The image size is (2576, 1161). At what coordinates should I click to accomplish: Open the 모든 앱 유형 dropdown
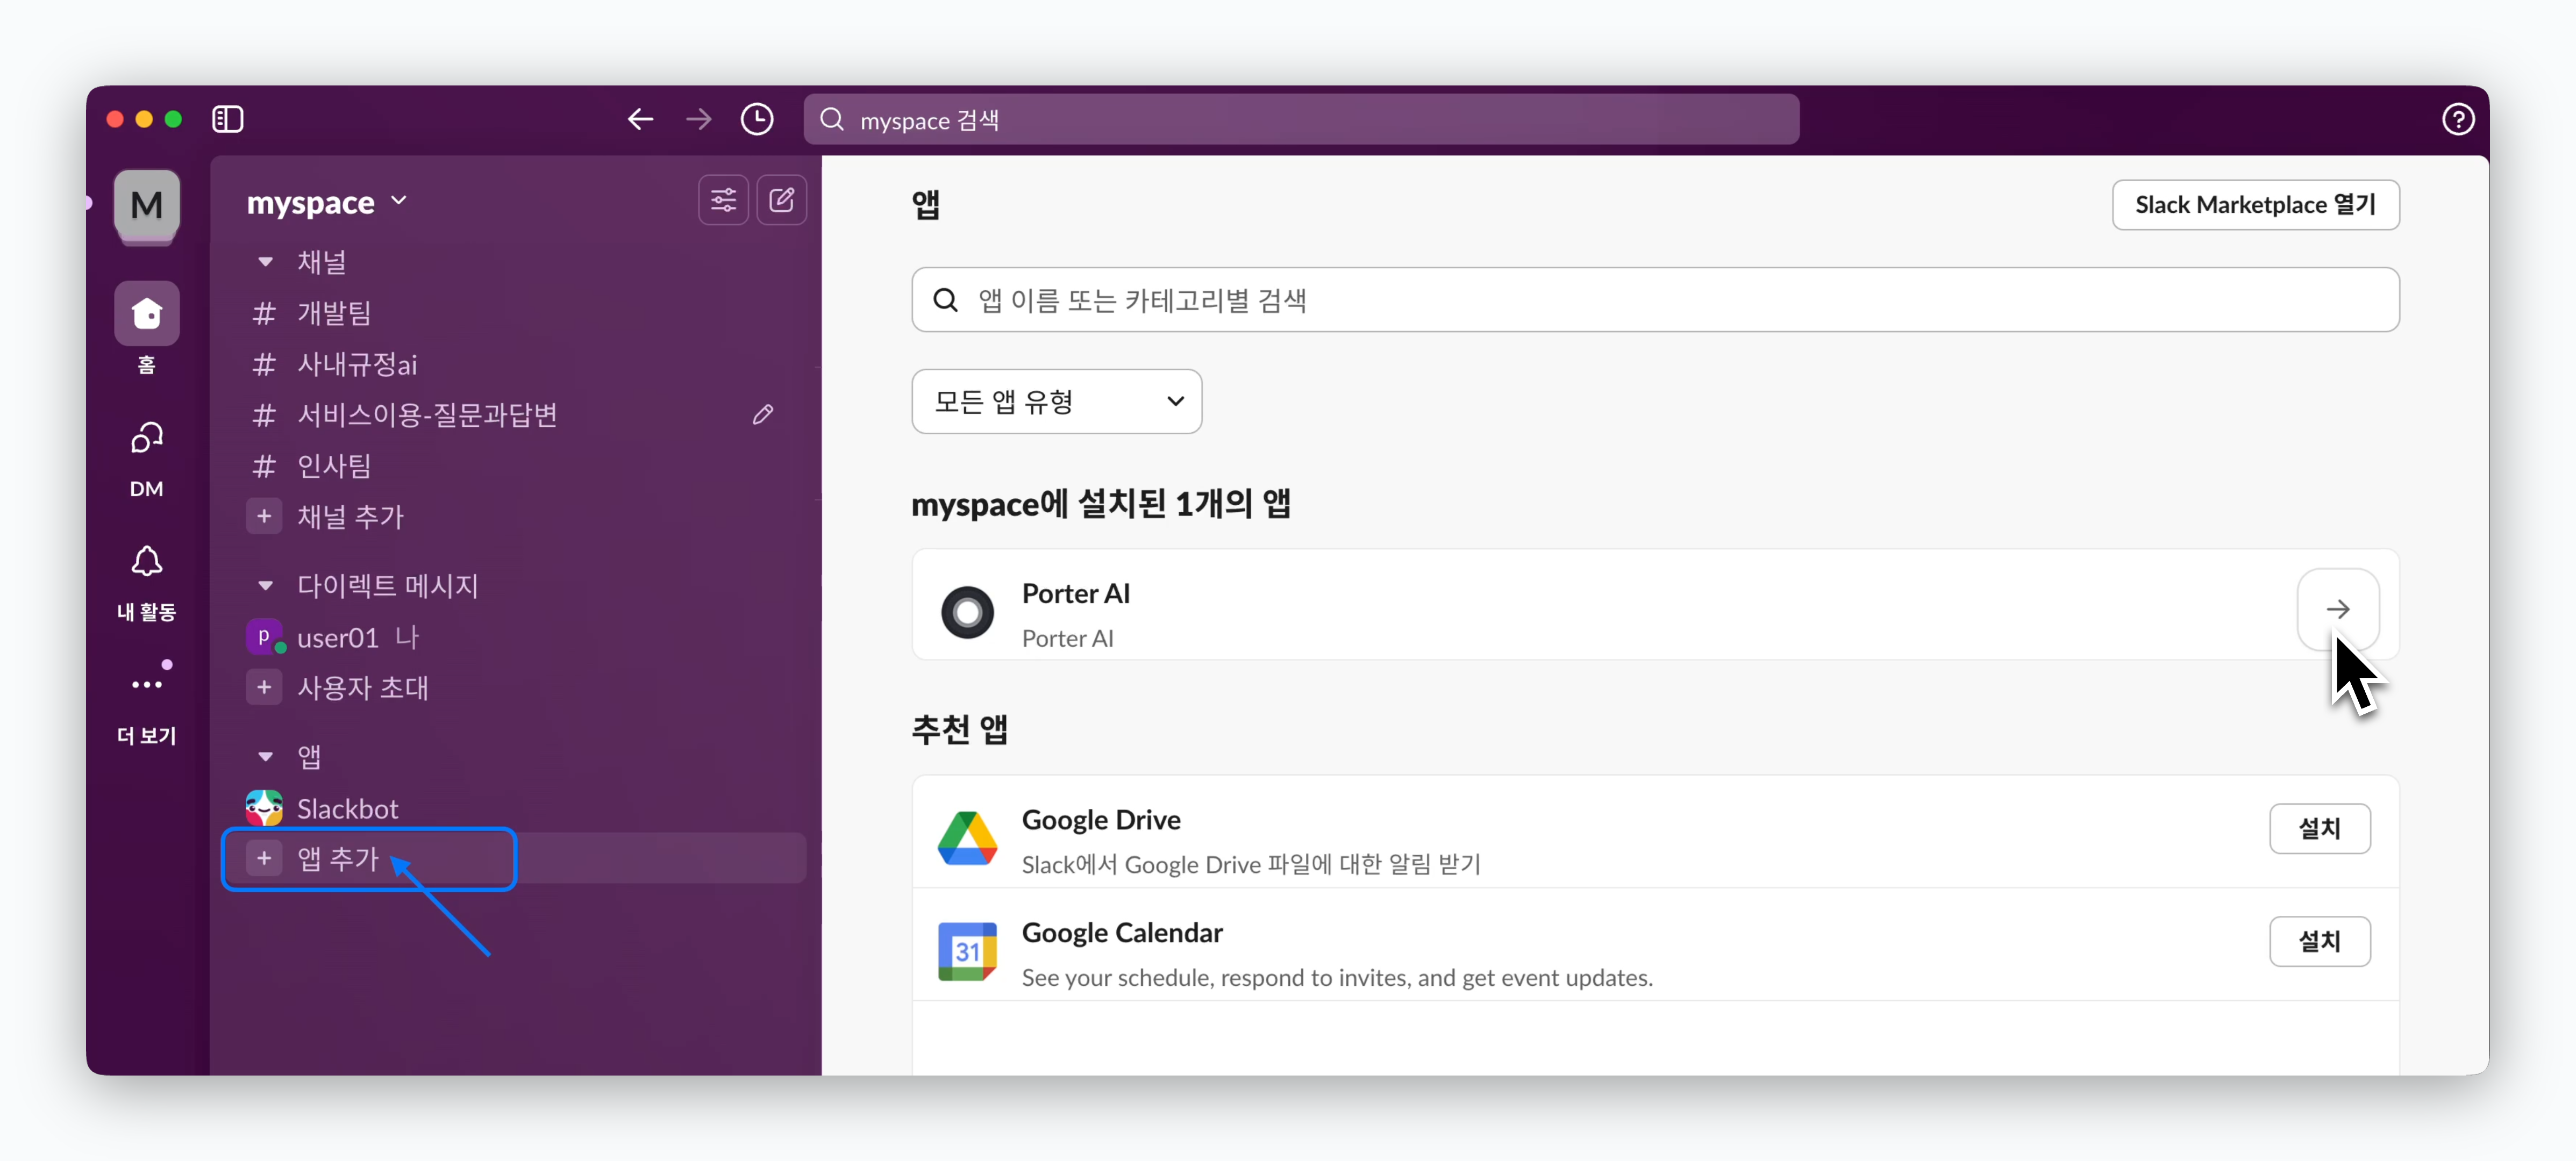1056,401
